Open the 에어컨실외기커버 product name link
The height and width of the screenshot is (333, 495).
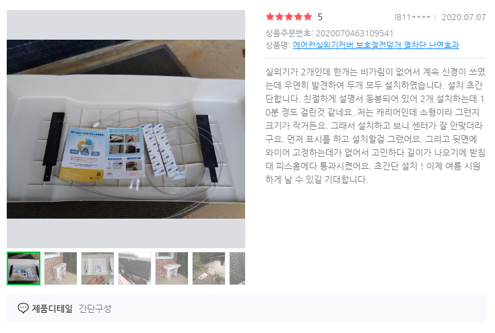pyautogui.click(x=376, y=45)
